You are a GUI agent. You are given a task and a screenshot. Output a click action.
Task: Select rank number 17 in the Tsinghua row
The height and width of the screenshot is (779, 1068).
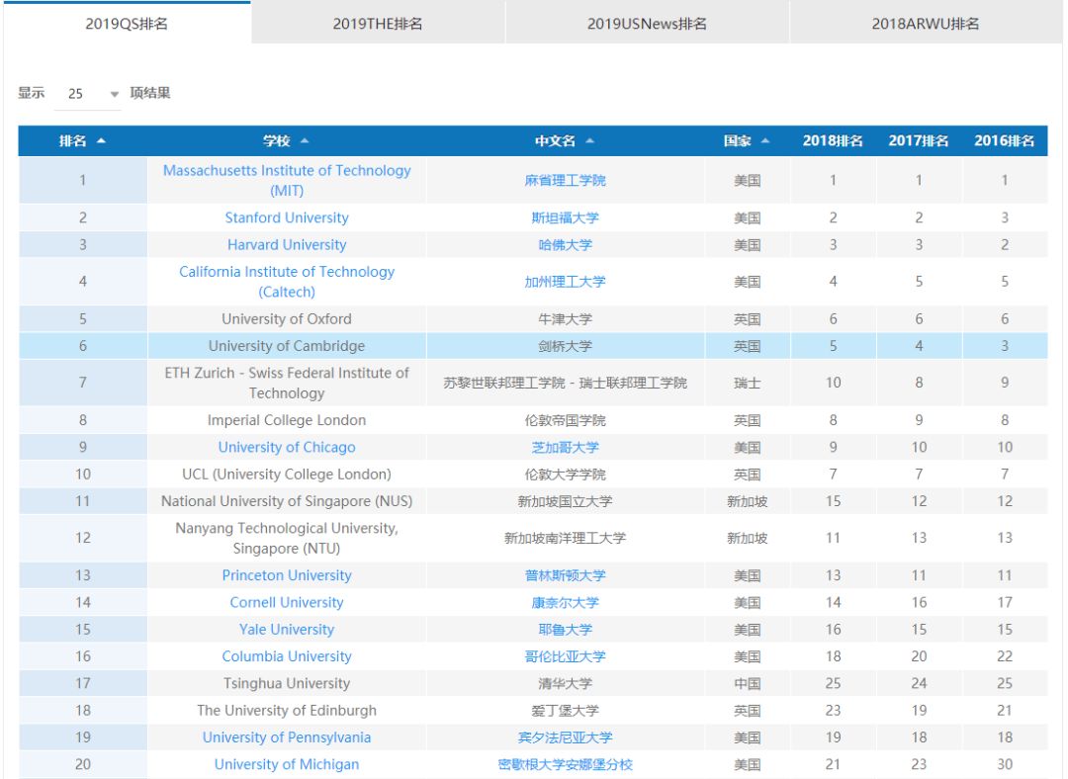83,684
